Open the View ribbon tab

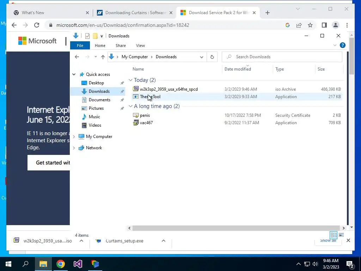[x=140, y=46]
